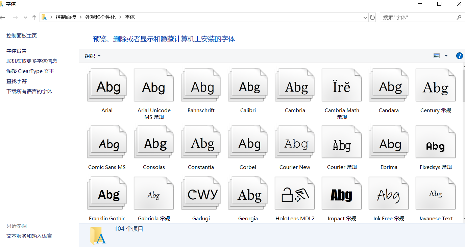The width and height of the screenshot is (465, 247).
Task: Select the Impact font icon
Action: pos(342,194)
